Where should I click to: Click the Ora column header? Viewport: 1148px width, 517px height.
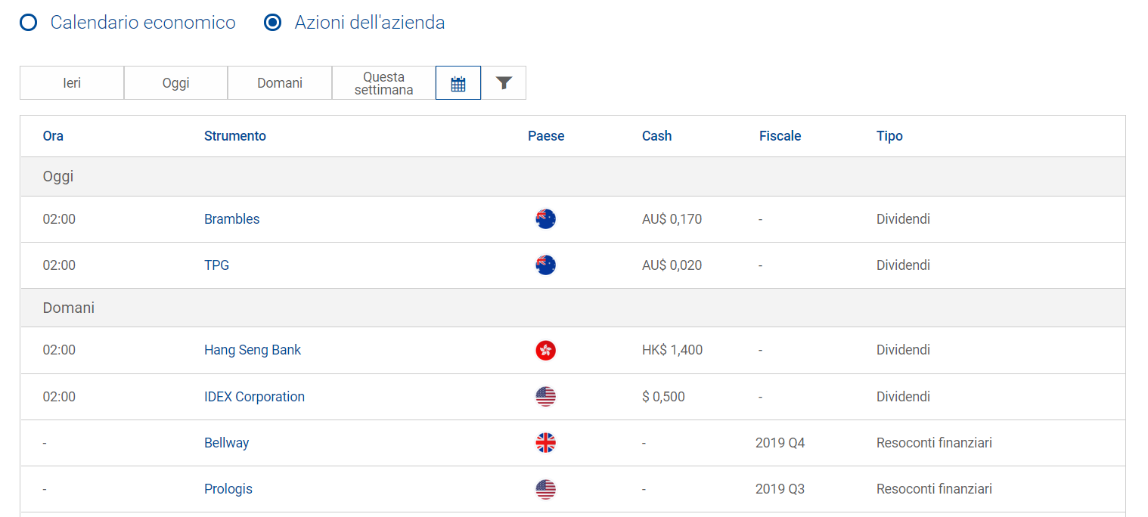click(53, 136)
